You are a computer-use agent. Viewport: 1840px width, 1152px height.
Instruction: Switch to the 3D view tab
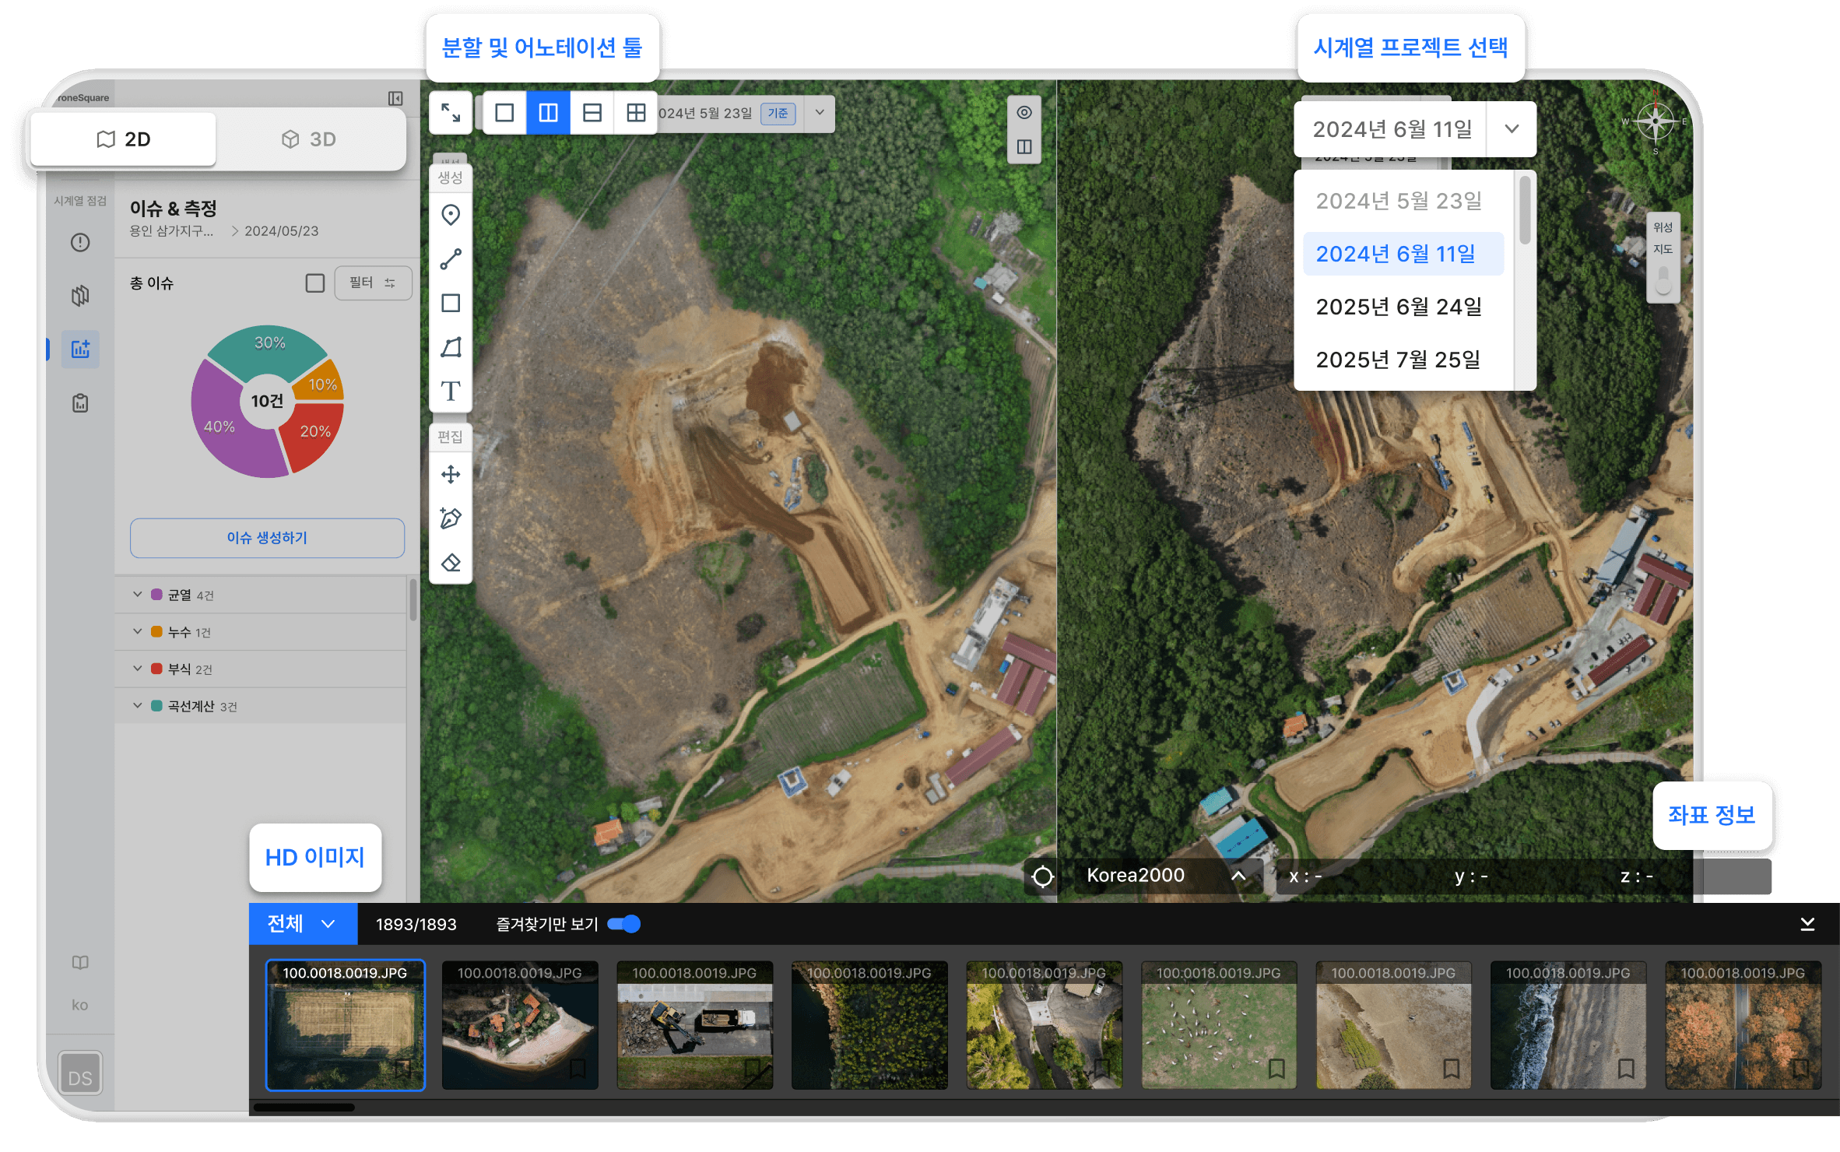[309, 139]
